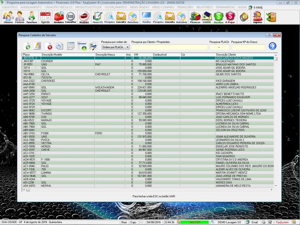This screenshot has width=300, height=225.
Task: Add new vehicle record icon
Action: (x=27, y=46)
